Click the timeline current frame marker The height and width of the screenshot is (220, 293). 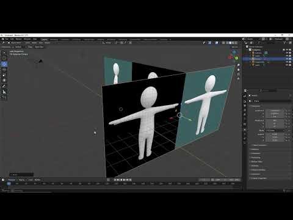tap(9, 183)
